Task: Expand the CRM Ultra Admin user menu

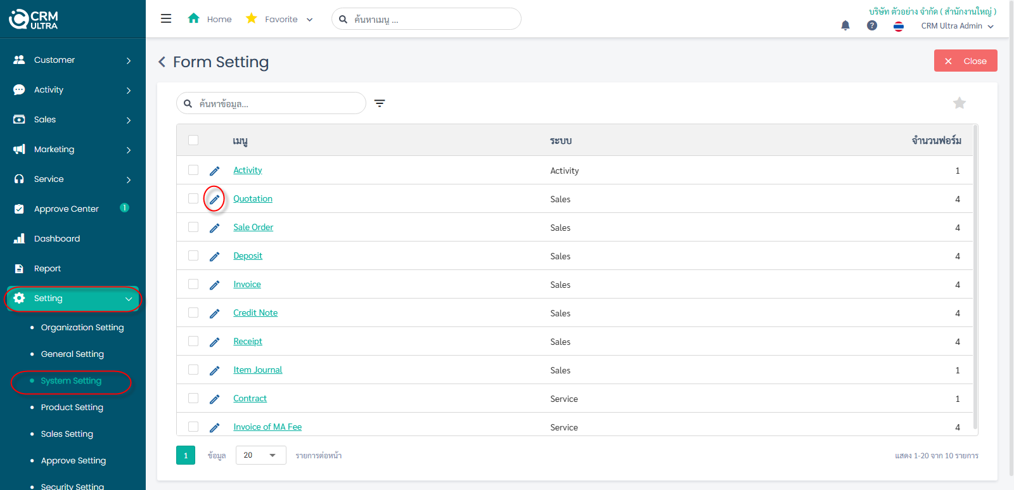Action: pos(957,26)
